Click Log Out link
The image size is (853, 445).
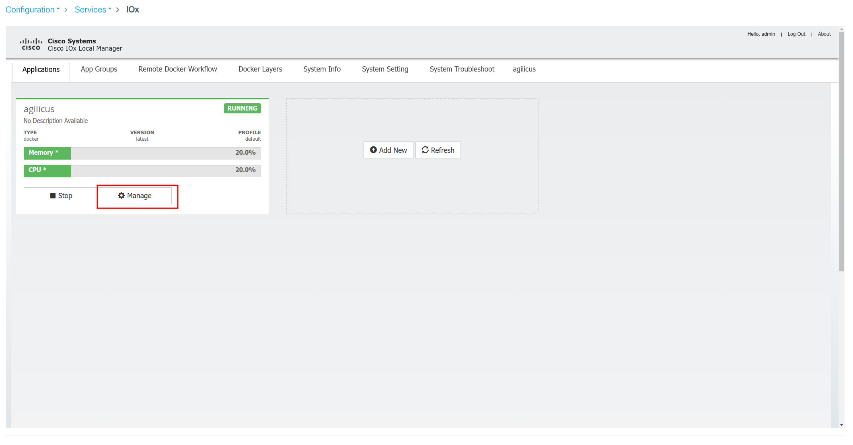796,34
